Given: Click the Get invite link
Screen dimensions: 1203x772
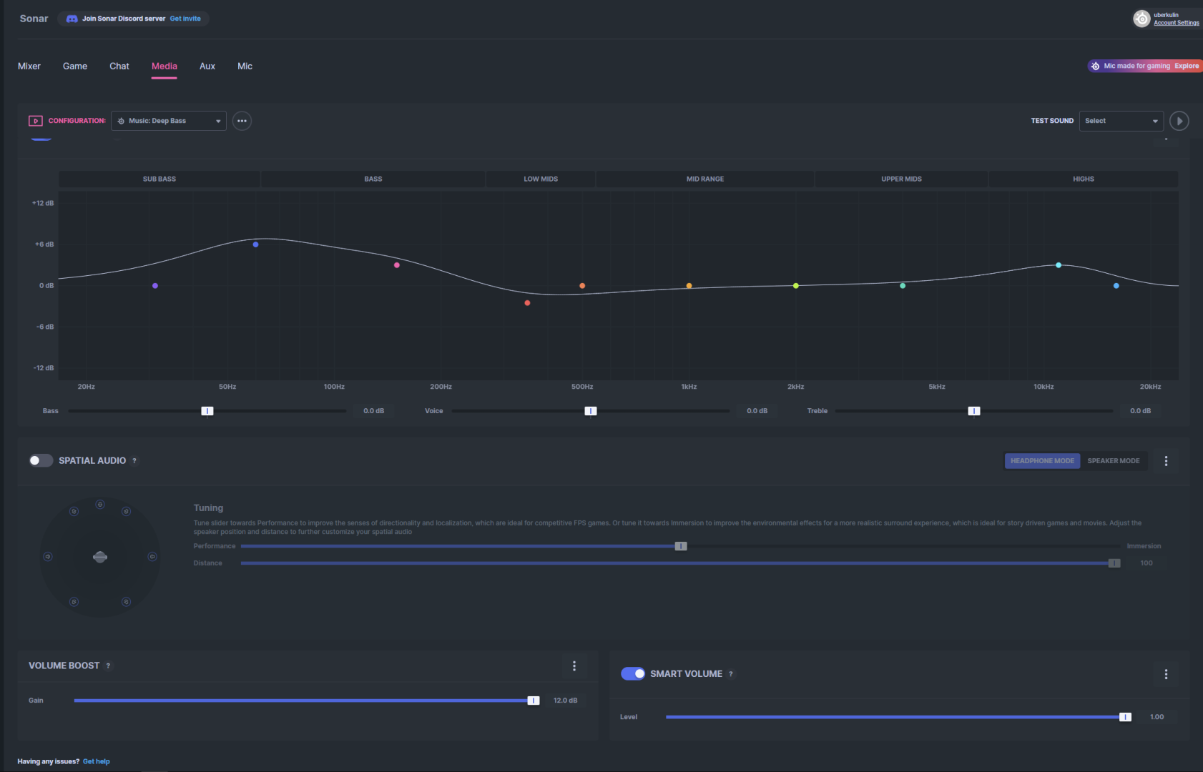Looking at the screenshot, I should point(185,19).
